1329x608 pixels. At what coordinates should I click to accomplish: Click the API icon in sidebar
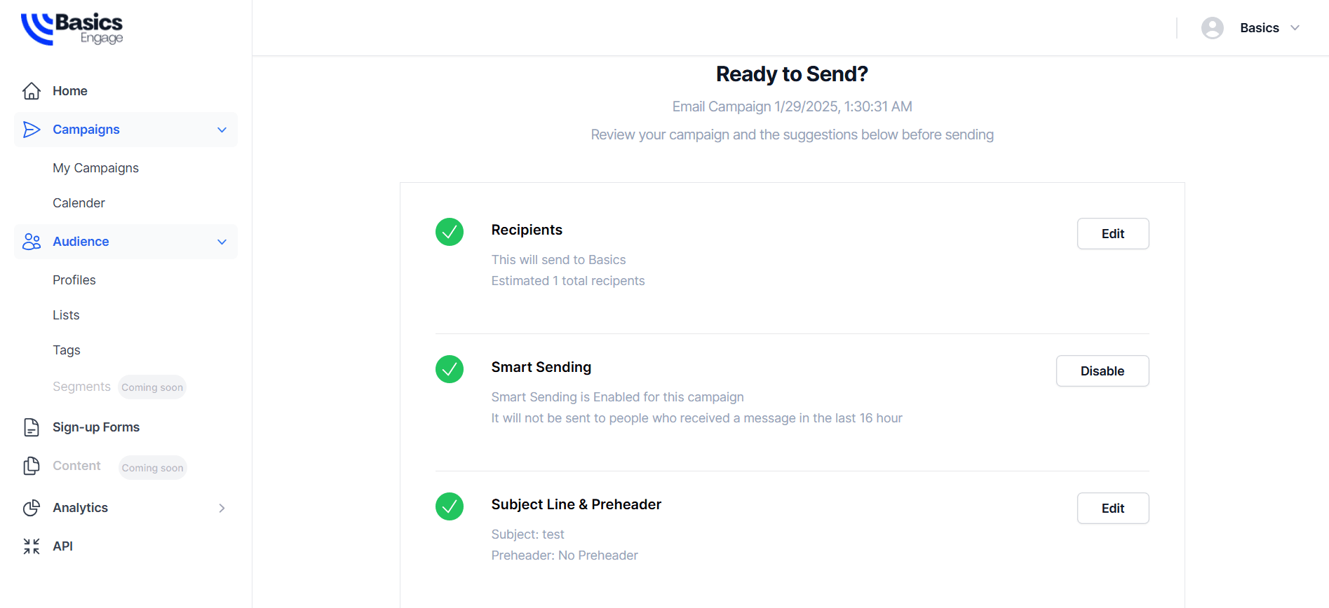32,546
